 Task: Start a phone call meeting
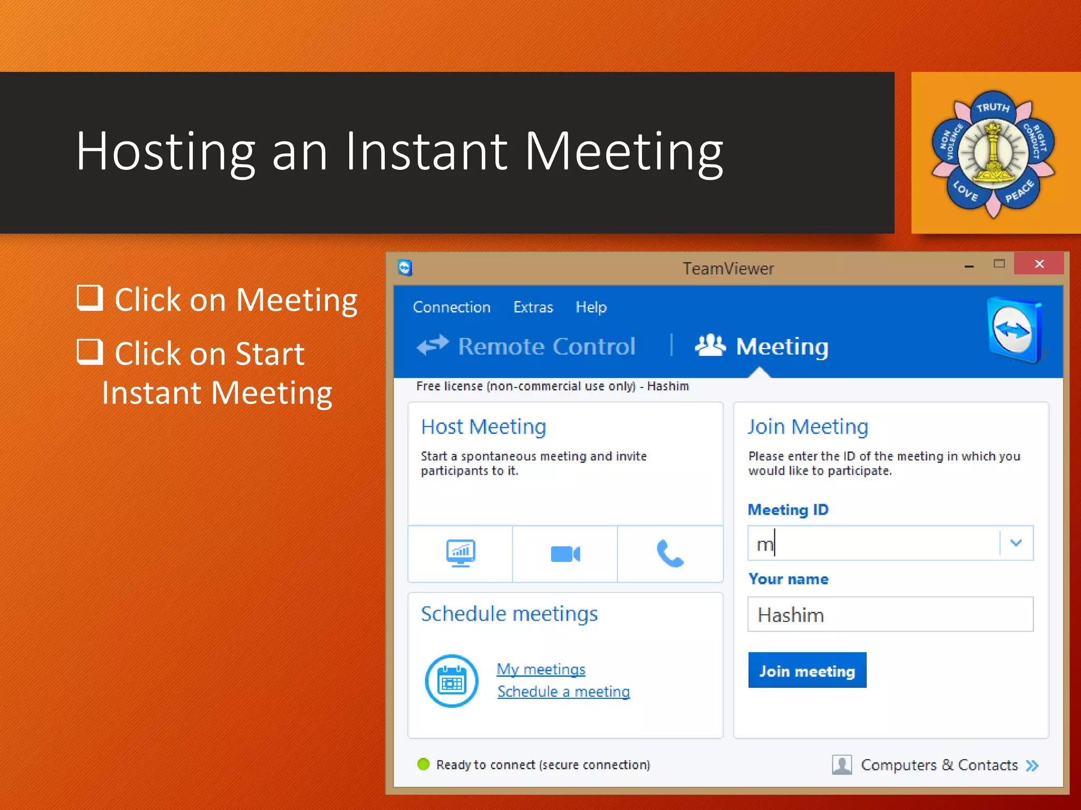point(670,554)
